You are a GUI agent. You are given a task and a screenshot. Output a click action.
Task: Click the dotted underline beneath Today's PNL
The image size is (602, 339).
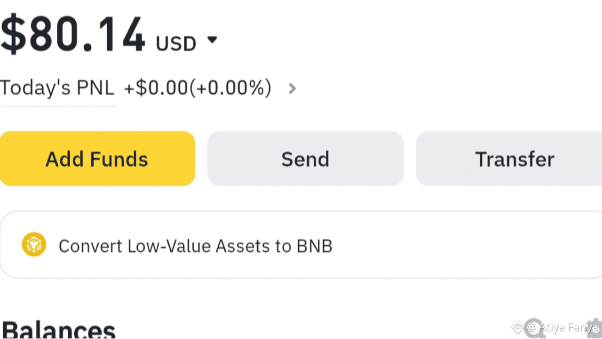[x=57, y=106]
